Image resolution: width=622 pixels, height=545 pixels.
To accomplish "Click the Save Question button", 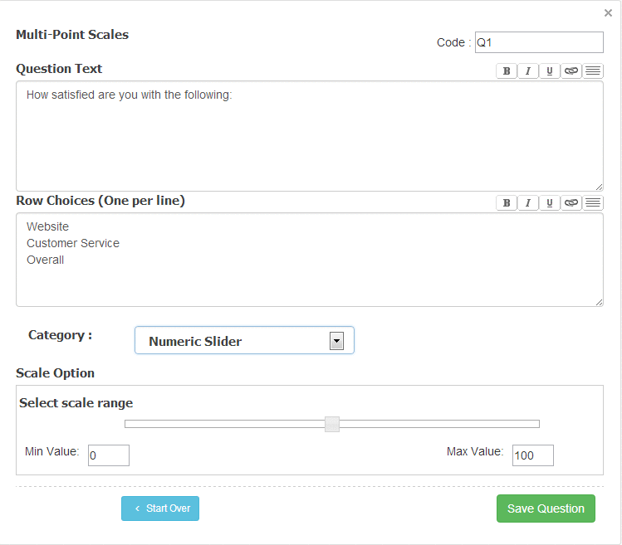I will pos(546,509).
